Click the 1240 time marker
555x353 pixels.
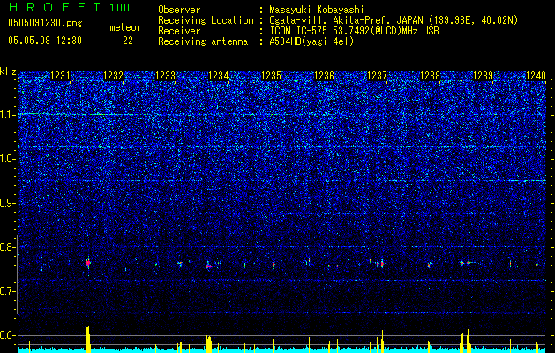(x=536, y=76)
